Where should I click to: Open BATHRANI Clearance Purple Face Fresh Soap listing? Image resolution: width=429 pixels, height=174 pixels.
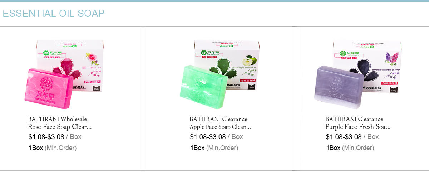coord(357,123)
